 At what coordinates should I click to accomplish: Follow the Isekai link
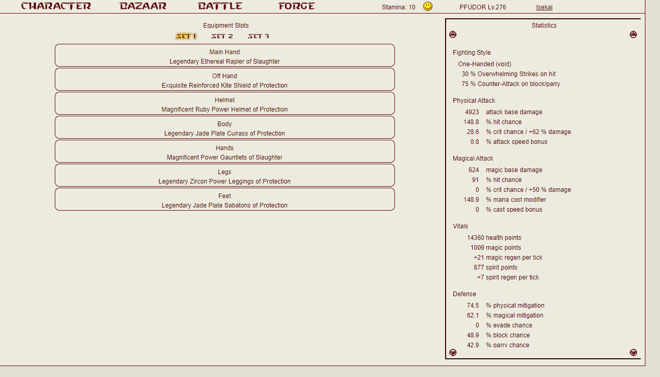coord(544,7)
